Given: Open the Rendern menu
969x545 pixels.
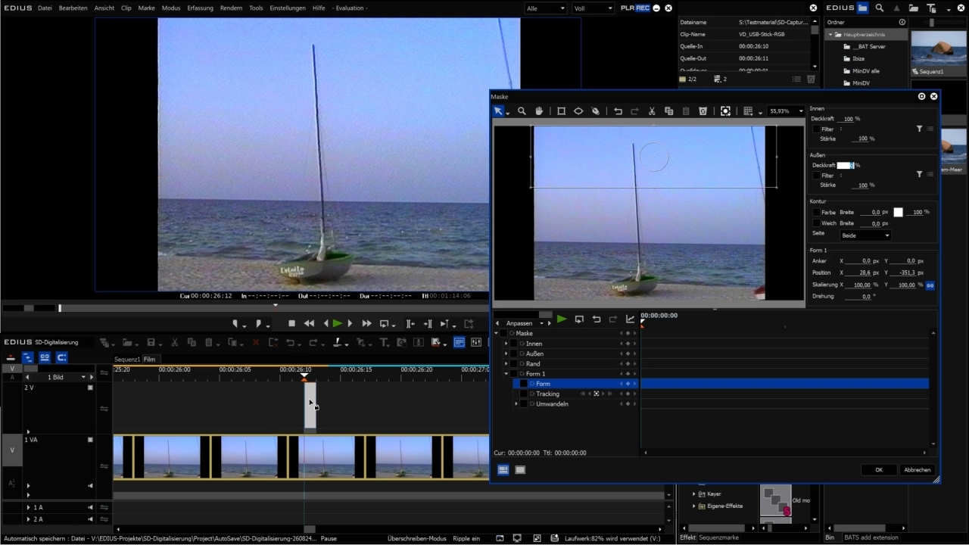Looking at the screenshot, I should point(231,8).
